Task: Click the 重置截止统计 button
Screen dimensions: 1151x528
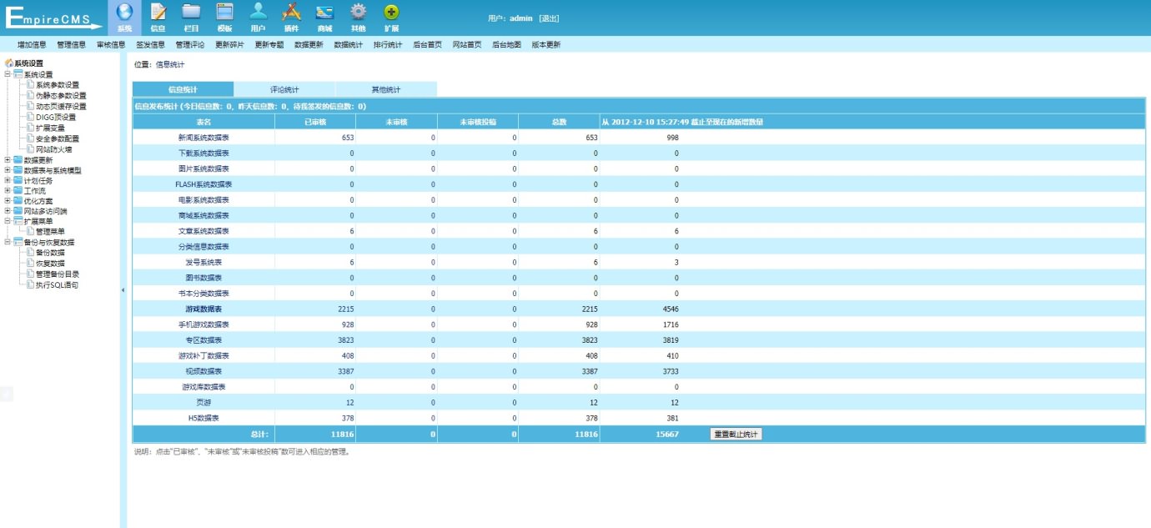Action: coord(736,435)
